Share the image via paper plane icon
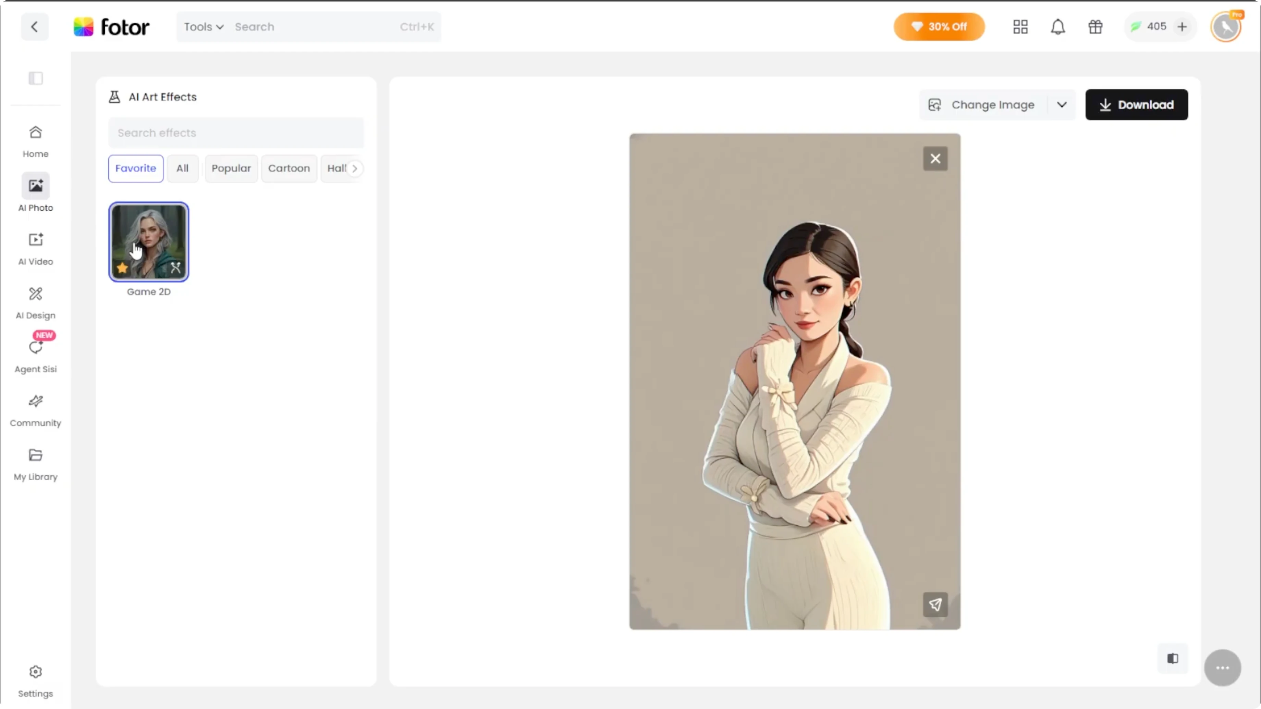1261x709 pixels. pos(935,605)
